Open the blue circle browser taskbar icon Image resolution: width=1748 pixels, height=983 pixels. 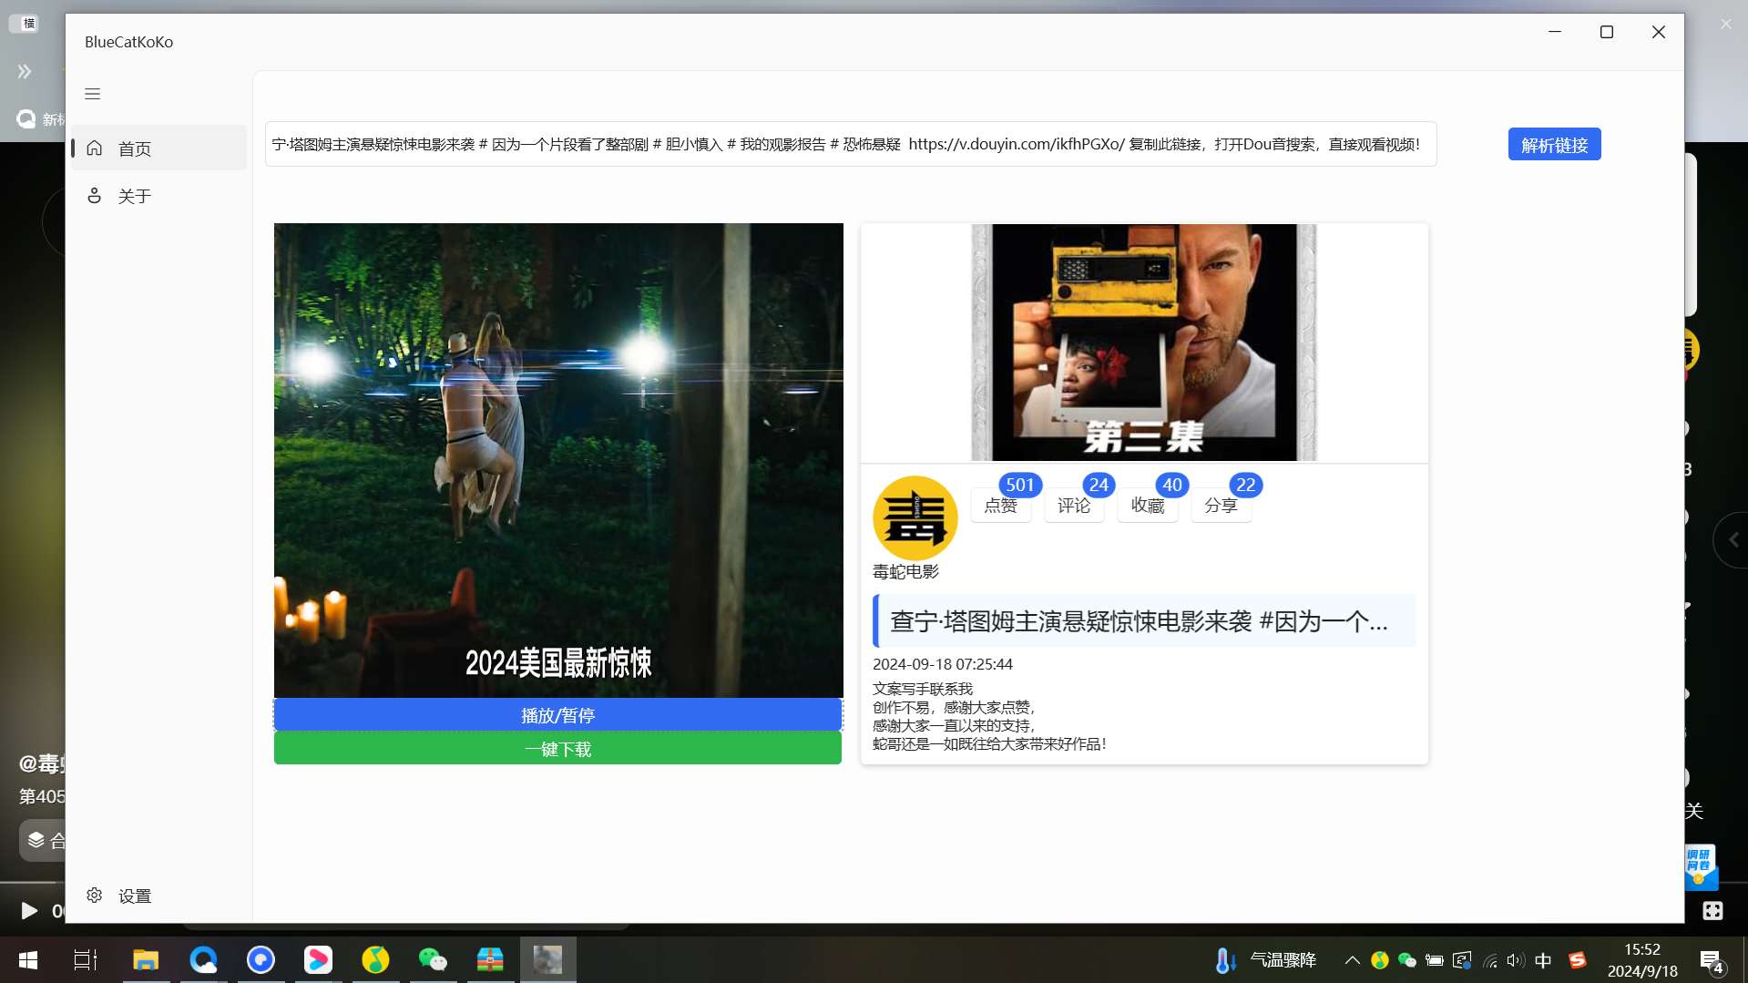261,960
